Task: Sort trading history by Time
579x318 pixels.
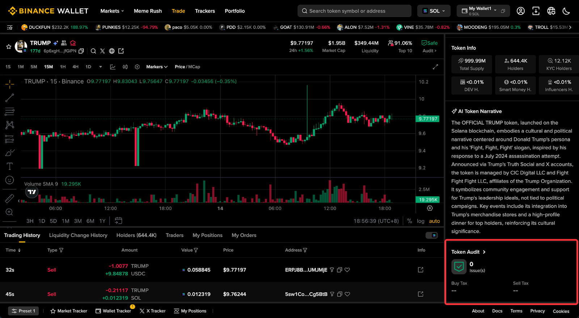Action: pos(13,250)
